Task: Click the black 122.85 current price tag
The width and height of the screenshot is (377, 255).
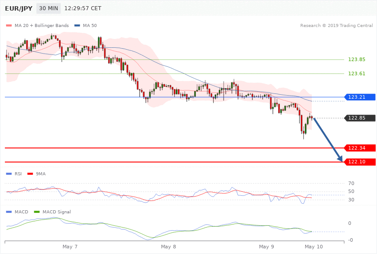Action: coord(360,118)
